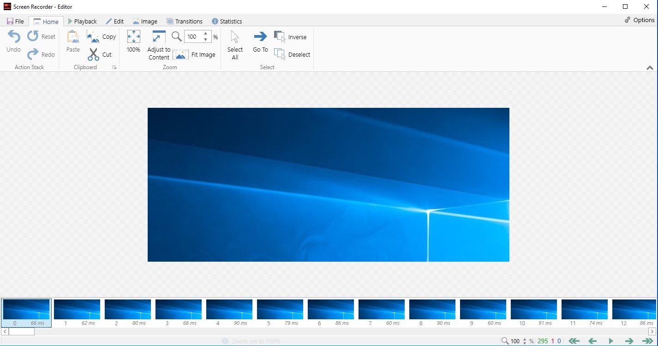This screenshot has height=346, width=658.
Task: Click blue selected frame index 0
Action: pyautogui.click(x=559, y=341)
